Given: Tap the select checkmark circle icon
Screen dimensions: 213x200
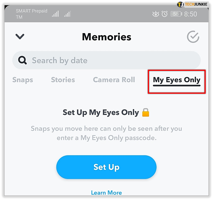Looking at the screenshot, I should (x=193, y=37).
